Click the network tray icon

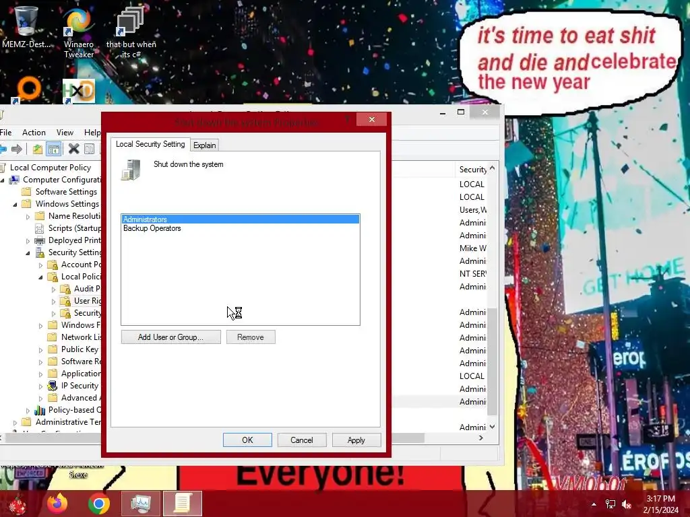[610, 504]
